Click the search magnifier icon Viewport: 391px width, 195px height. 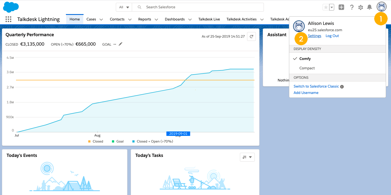(140, 7)
